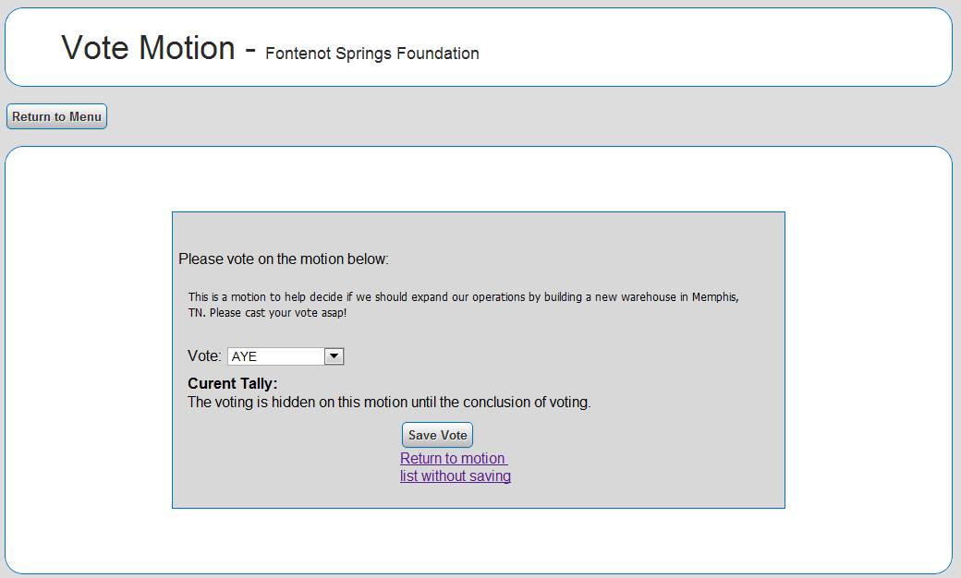Select the AYE value in Vote combo box
961x578 pixels.
pos(275,356)
